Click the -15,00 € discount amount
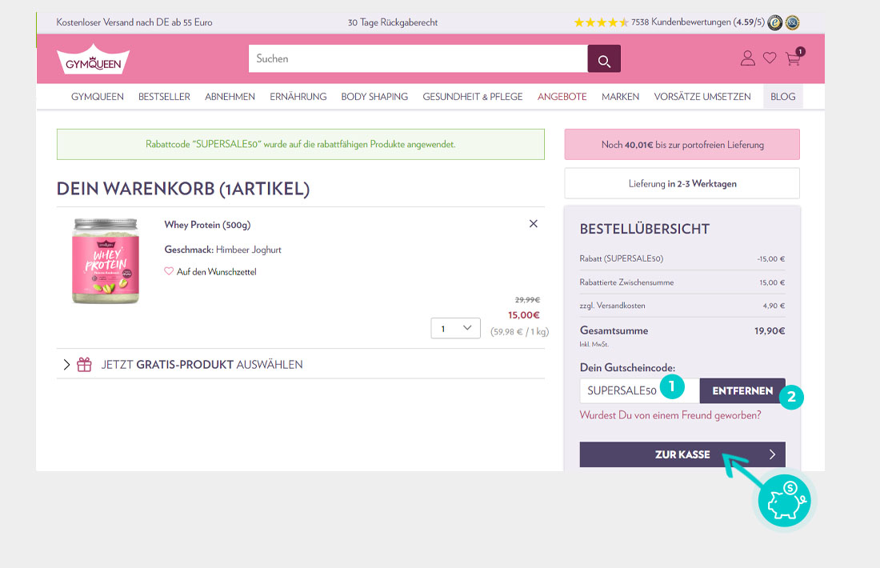880x568 pixels. click(x=770, y=258)
